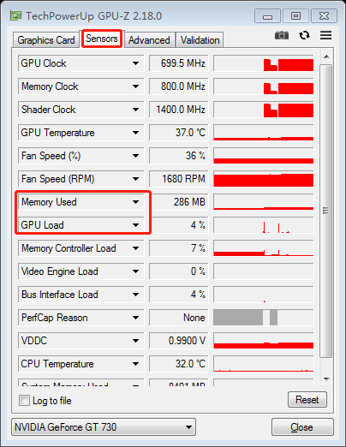
Task: Click the GPU Temperature value field
Action: (x=178, y=133)
